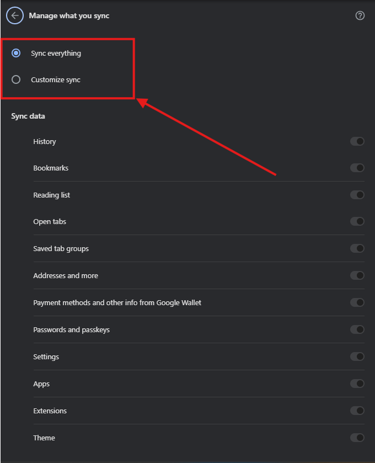The width and height of the screenshot is (375, 463).
Task: Click the back arrow icon
Action: coord(15,15)
